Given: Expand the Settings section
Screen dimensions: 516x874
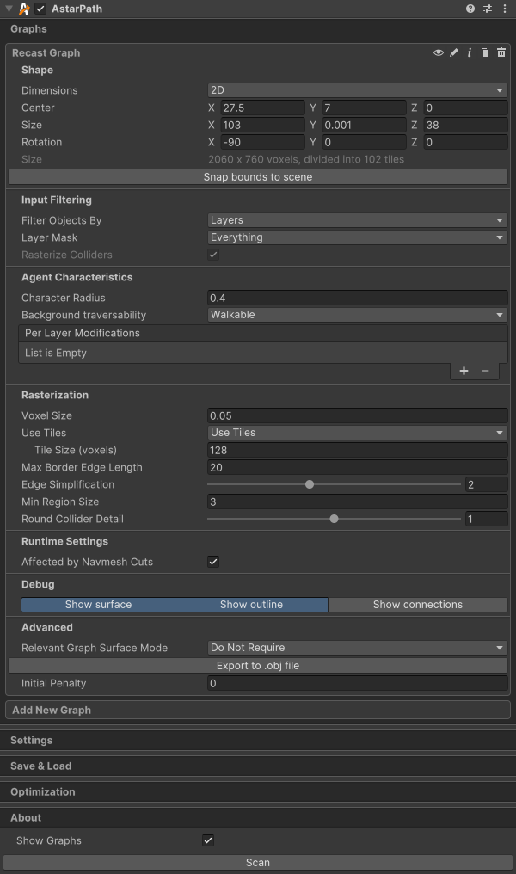Looking at the screenshot, I should [x=32, y=741].
